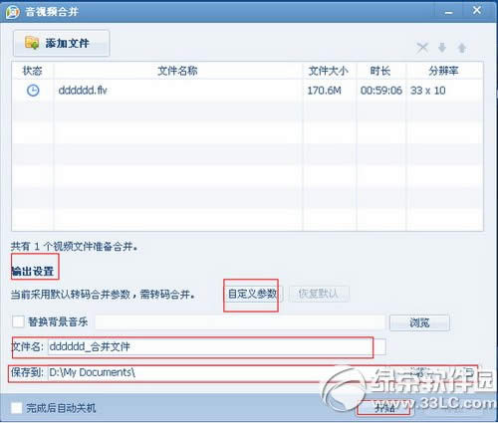Click the 00:59:06 duration cell

tap(381, 91)
